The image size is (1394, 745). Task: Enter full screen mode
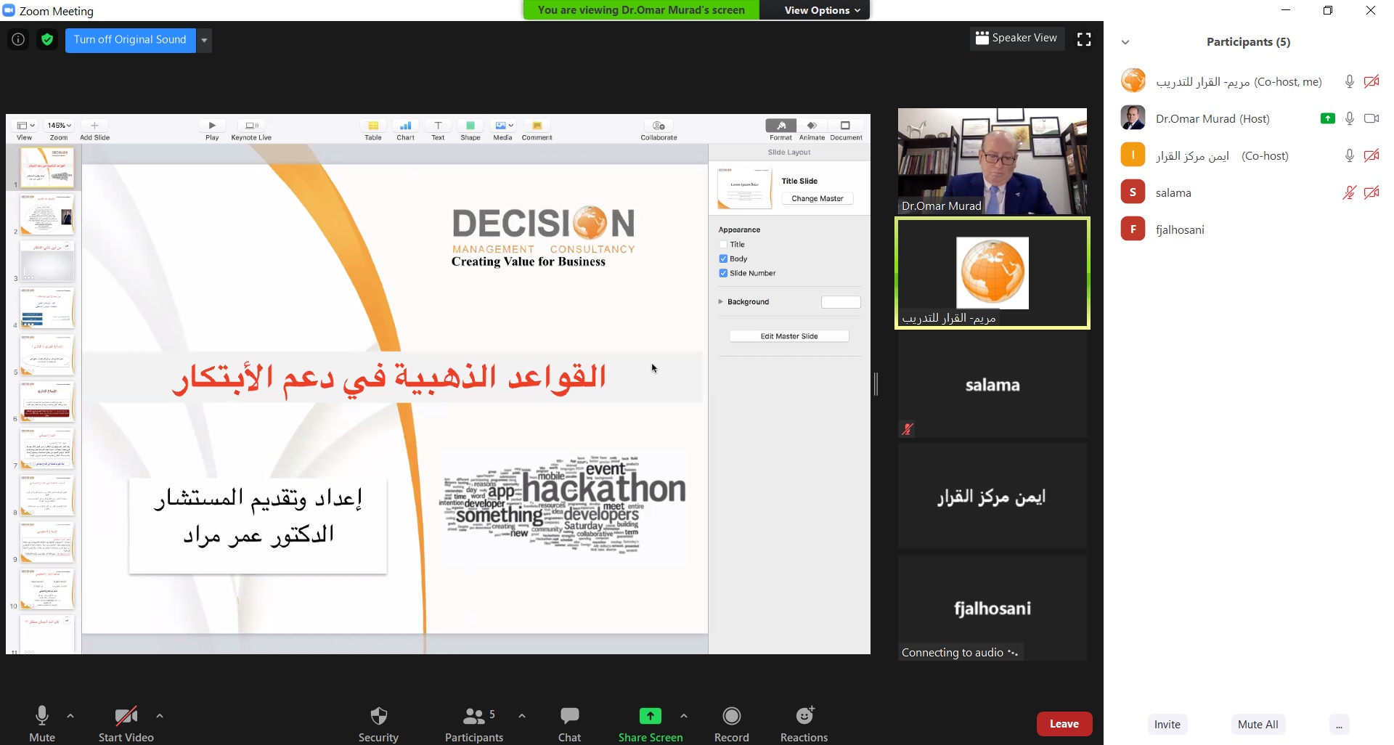[x=1084, y=39]
